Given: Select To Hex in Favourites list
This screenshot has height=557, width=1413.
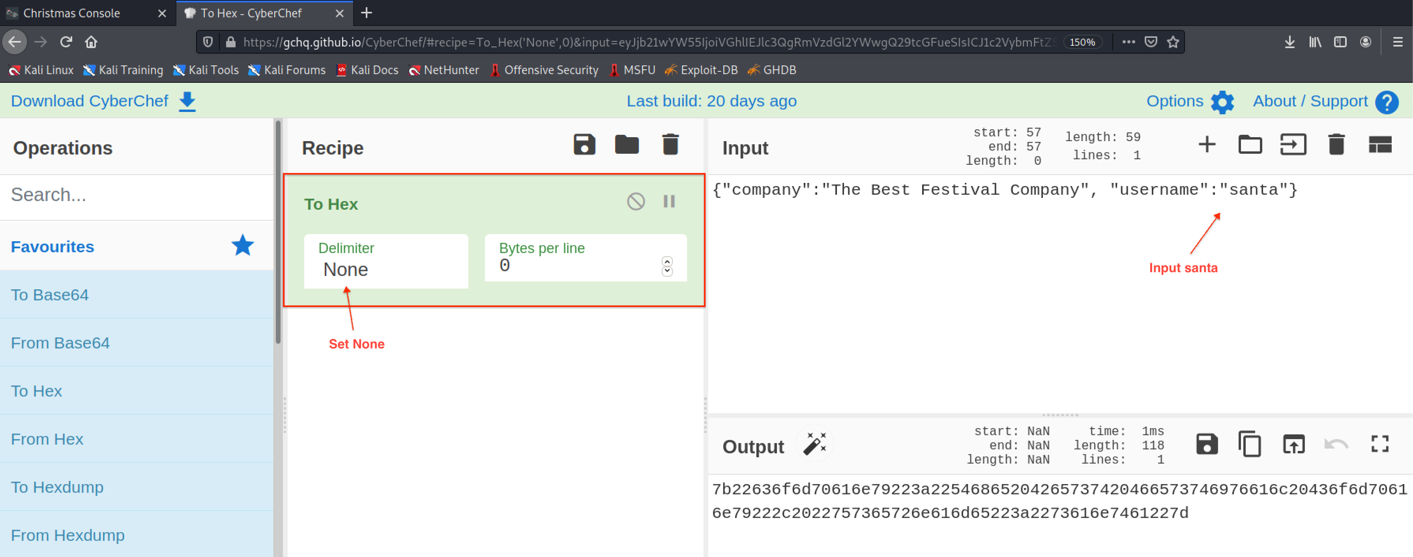Looking at the screenshot, I should point(137,391).
